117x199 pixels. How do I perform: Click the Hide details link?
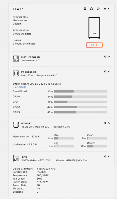click(x=19, y=87)
